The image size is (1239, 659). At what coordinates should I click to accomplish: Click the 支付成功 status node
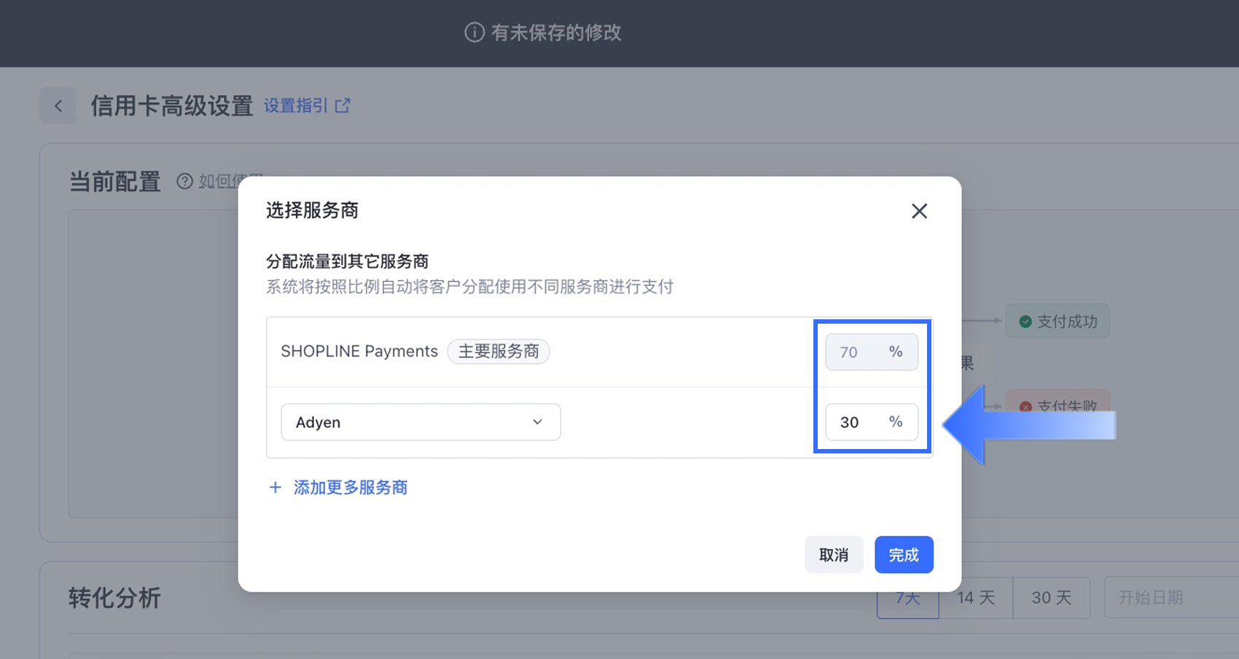(x=1058, y=321)
